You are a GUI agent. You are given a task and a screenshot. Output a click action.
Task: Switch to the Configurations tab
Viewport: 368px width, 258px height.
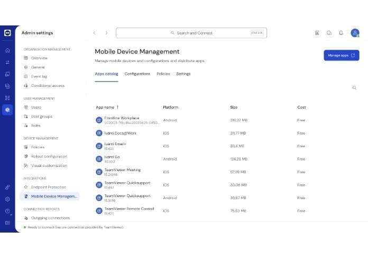point(137,74)
